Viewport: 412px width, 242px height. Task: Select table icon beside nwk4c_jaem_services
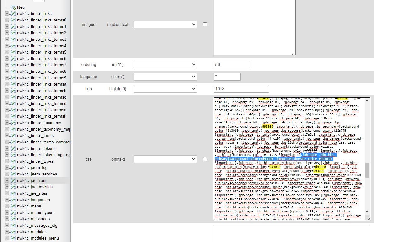coord(13,174)
